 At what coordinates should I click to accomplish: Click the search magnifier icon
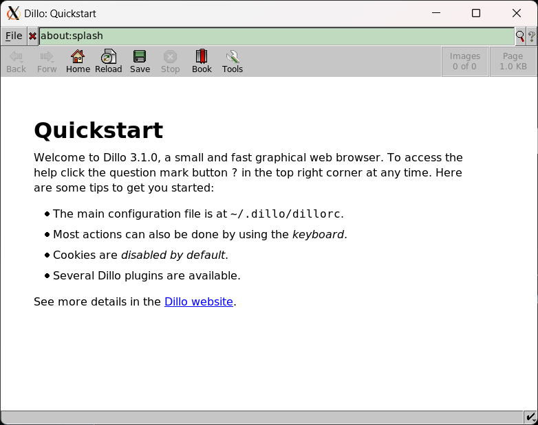click(x=520, y=36)
